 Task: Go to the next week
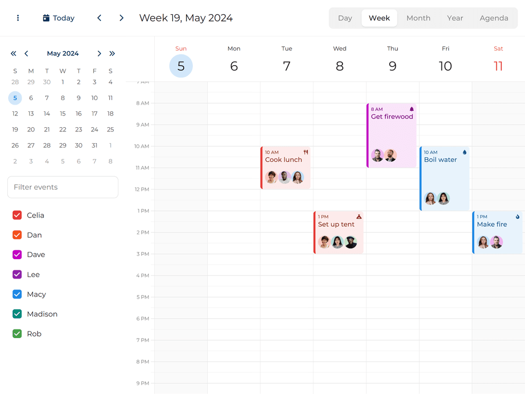pos(122,18)
